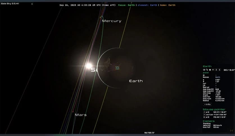Click the 'closest: Earth' status text

(x=147, y=5)
